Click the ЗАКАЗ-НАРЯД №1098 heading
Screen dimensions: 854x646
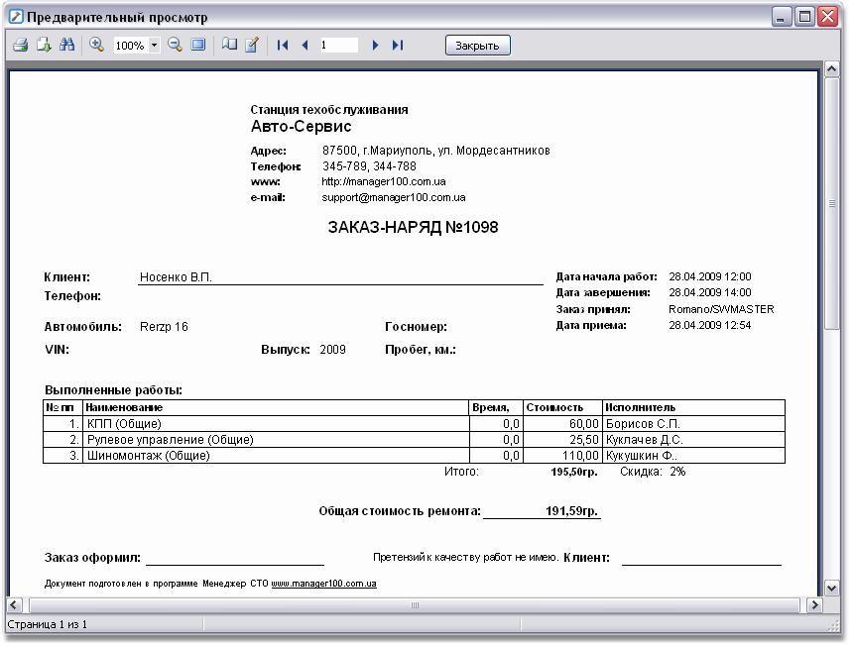tap(413, 228)
